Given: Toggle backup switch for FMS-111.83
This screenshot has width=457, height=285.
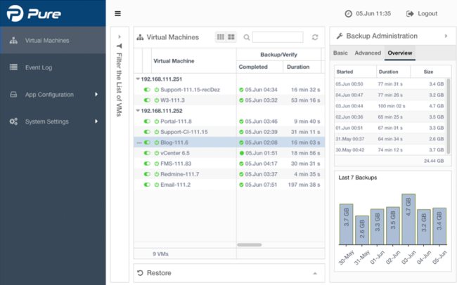Looking at the screenshot, I should (x=147, y=164).
